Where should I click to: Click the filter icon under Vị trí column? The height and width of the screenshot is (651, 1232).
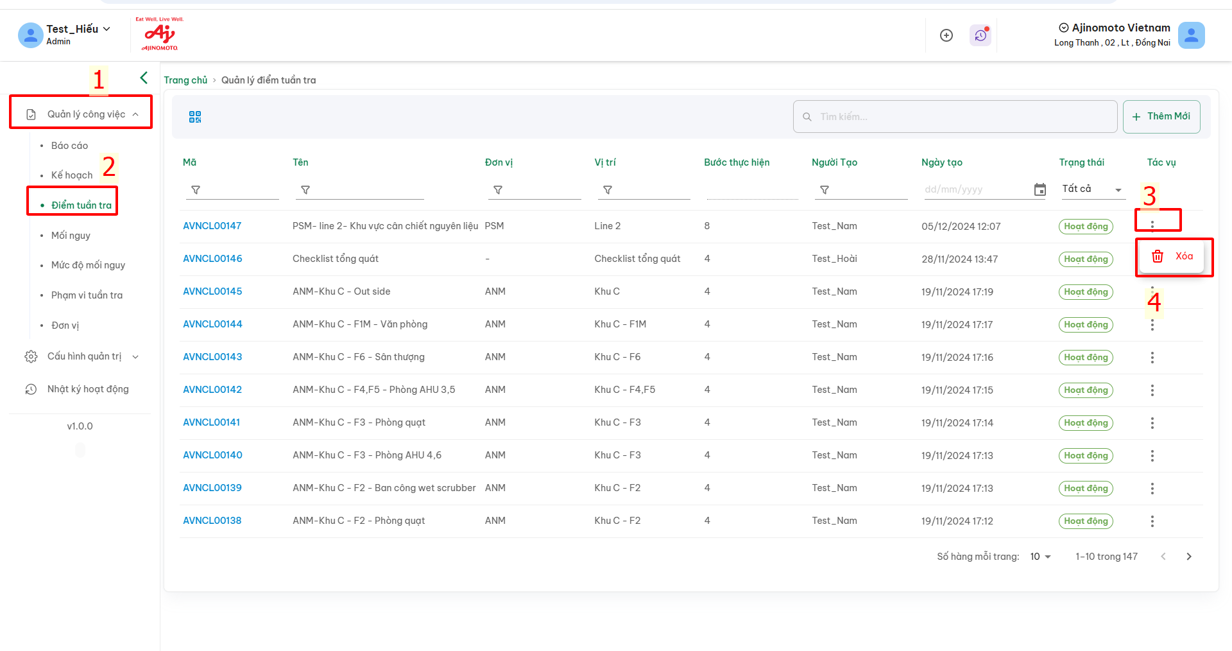click(608, 190)
